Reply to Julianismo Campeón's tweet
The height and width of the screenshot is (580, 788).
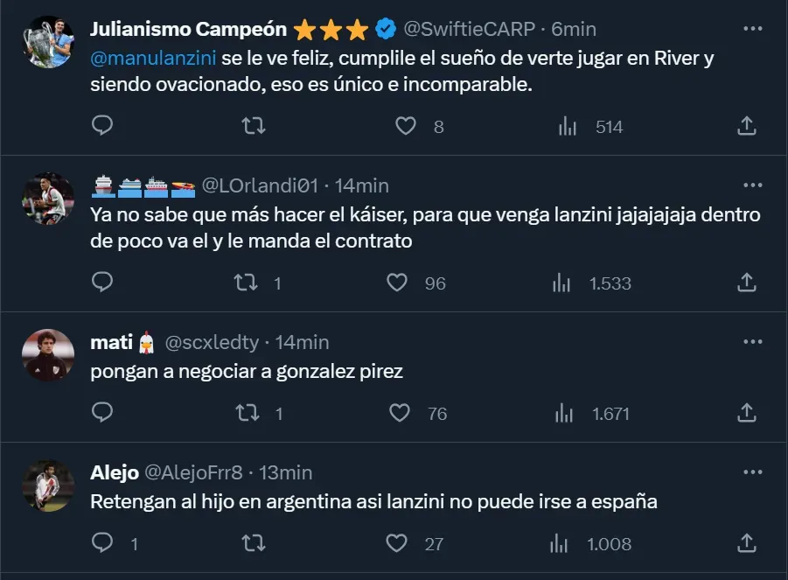click(x=102, y=126)
